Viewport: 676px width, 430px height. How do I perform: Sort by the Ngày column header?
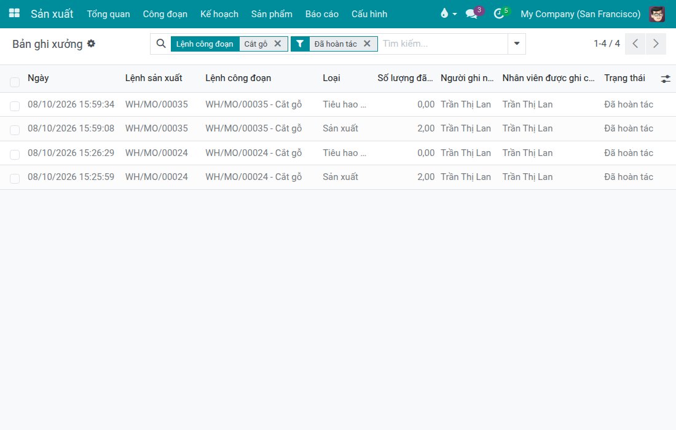pos(38,78)
